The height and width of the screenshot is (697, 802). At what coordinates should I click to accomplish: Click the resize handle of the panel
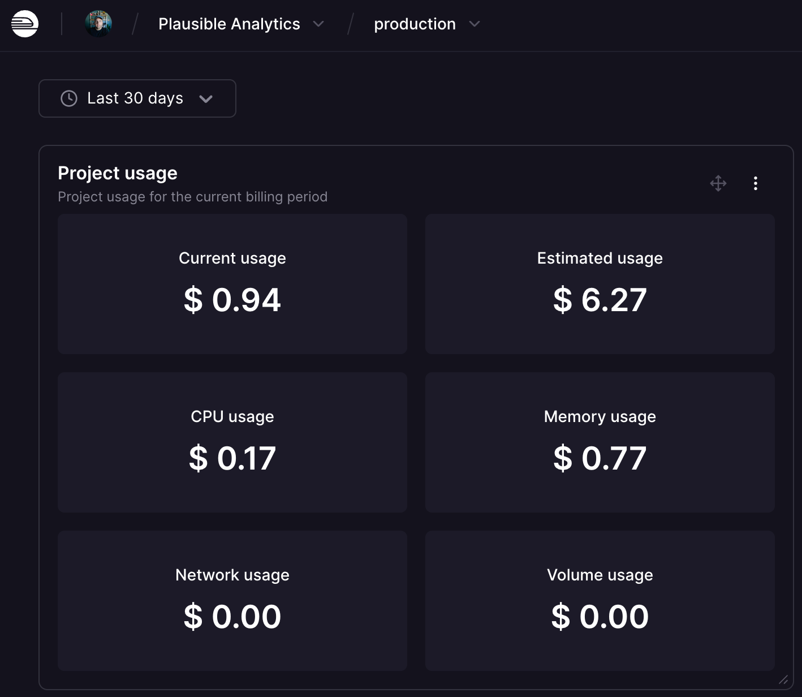[x=783, y=679]
